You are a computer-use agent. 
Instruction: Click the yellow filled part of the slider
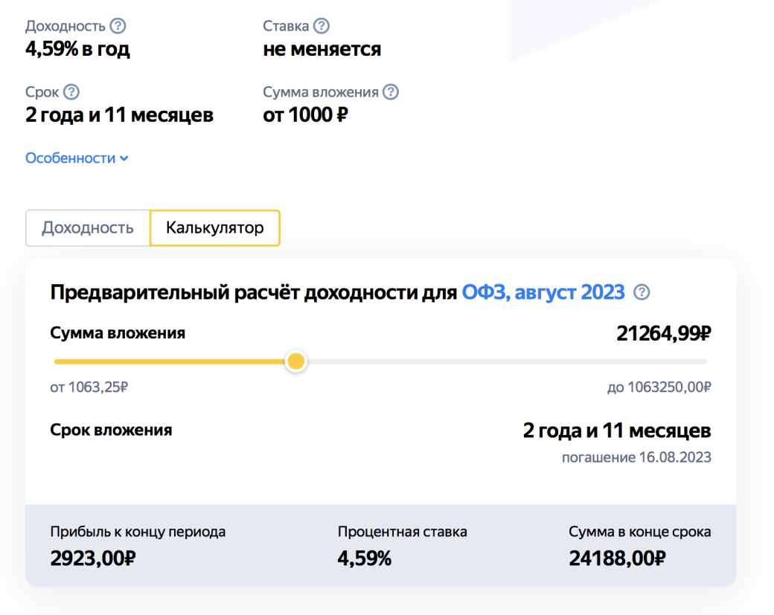point(170,361)
